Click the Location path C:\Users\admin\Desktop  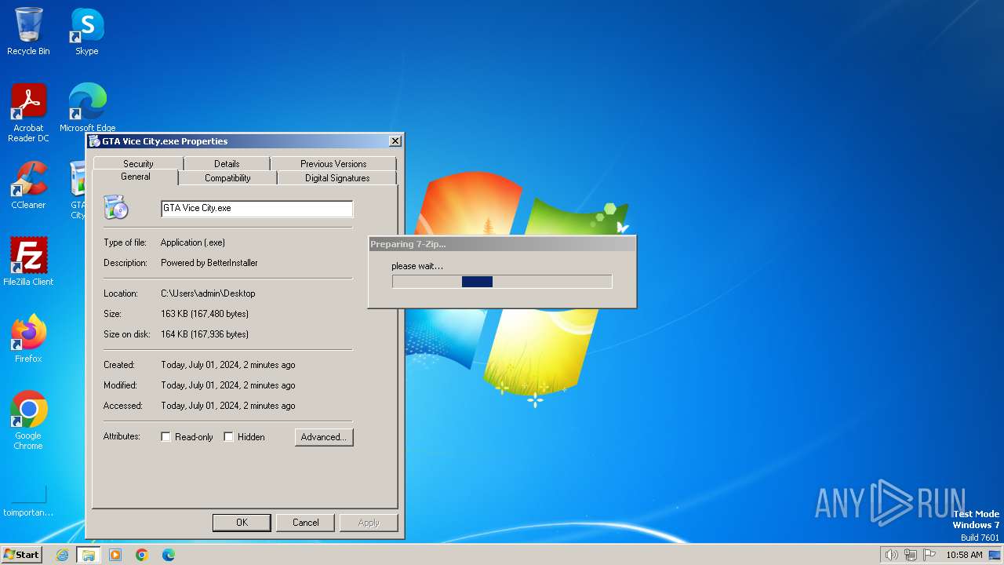(x=208, y=293)
